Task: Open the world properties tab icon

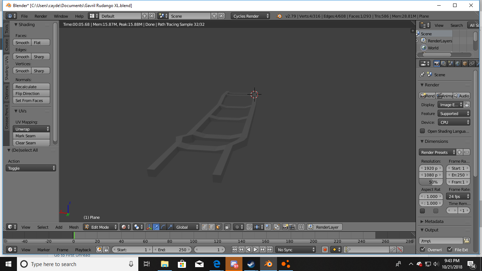Action: 458,64
